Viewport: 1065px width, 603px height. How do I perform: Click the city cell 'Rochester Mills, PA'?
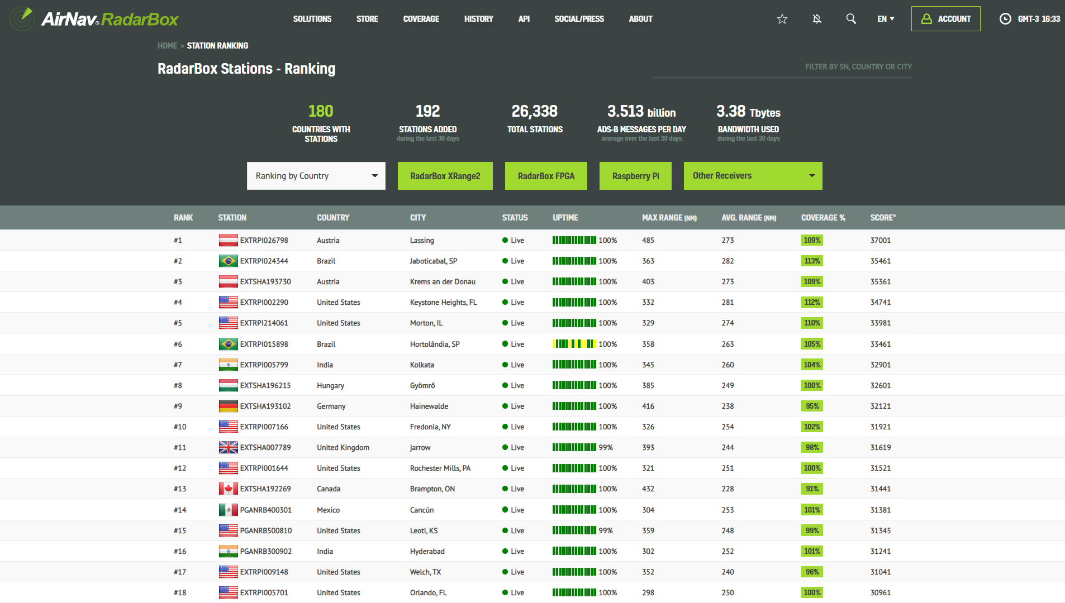[x=440, y=468]
